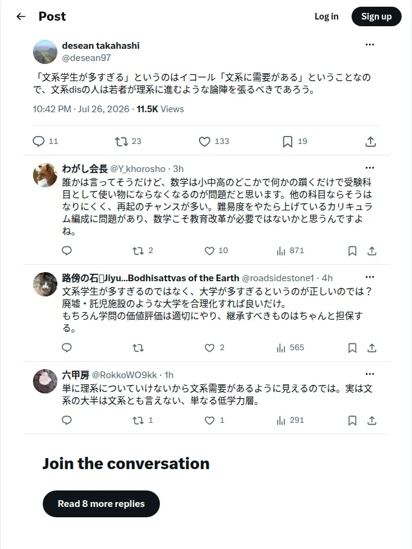Viewport: 412px width, 549px height.
Task: Bookmark the main post with 19 bookmarks
Action: tap(287, 142)
